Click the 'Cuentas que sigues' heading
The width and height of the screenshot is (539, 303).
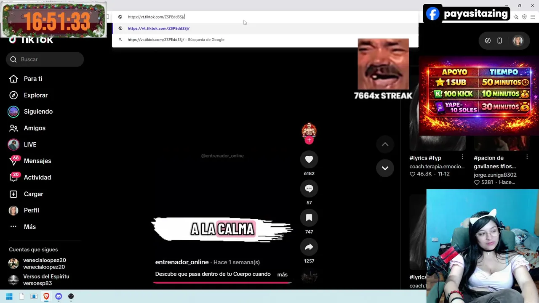(33, 250)
